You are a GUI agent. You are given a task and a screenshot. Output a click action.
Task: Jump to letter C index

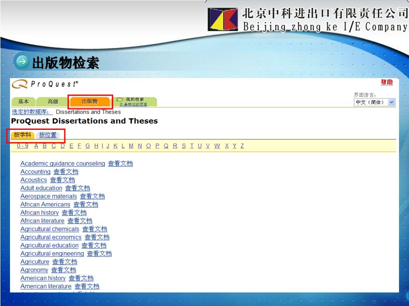(x=54, y=146)
